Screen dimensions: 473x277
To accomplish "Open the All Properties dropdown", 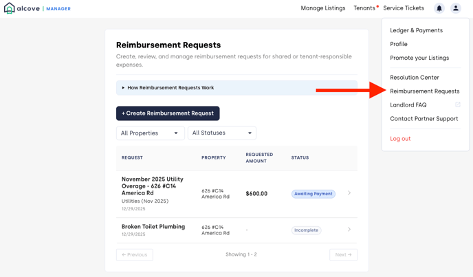I will tap(150, 133).
